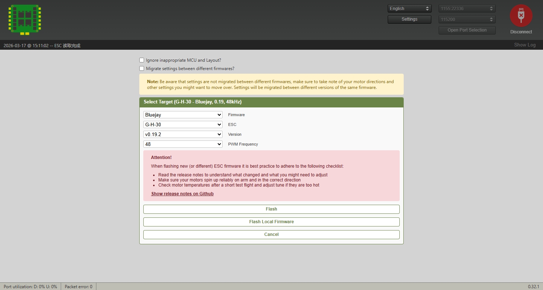
Task: Open the serial port dropdown 1155:22336
Action: tap(467, 9)
